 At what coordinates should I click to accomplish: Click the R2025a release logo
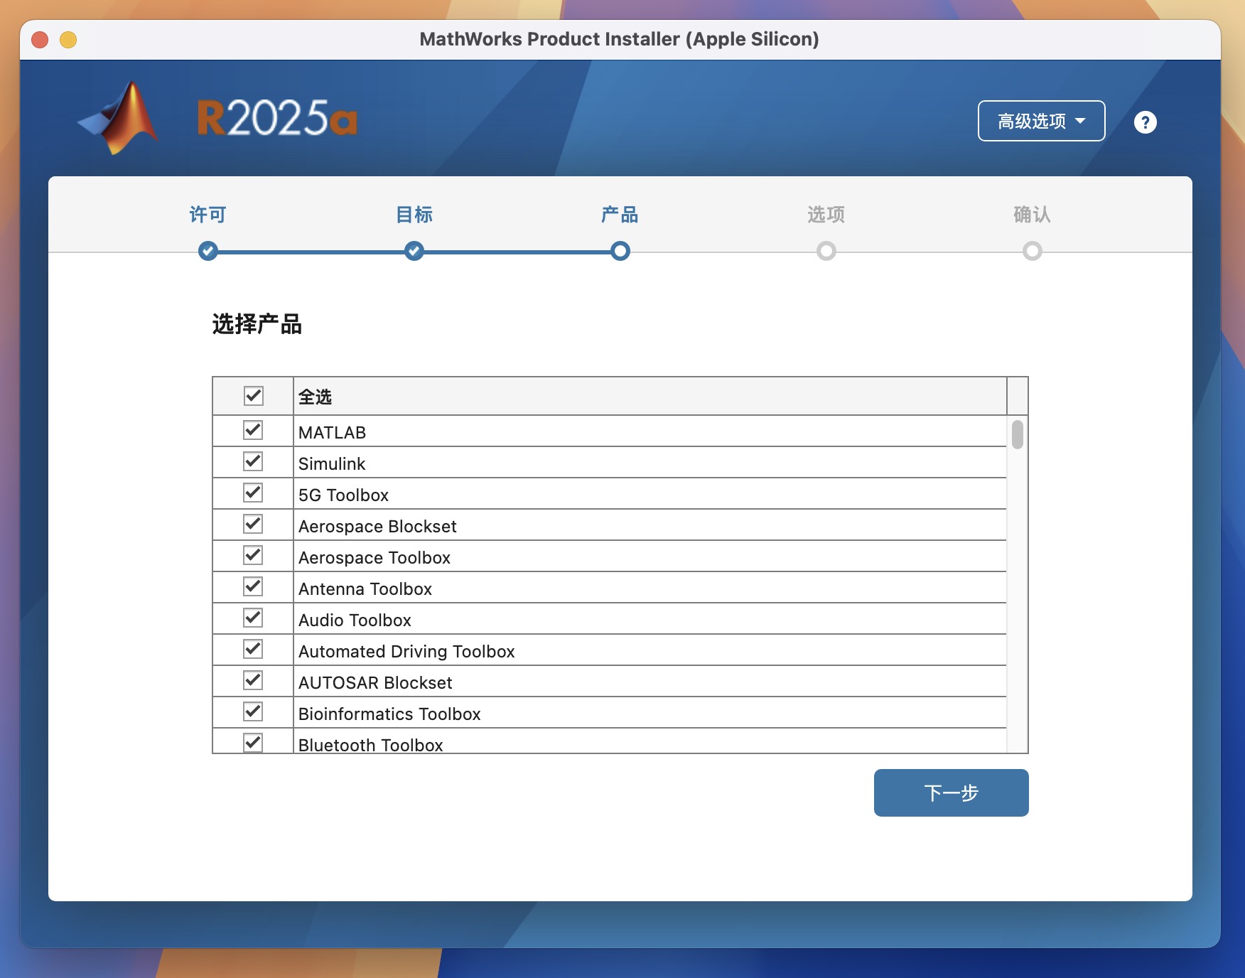(x=277, y=118)
